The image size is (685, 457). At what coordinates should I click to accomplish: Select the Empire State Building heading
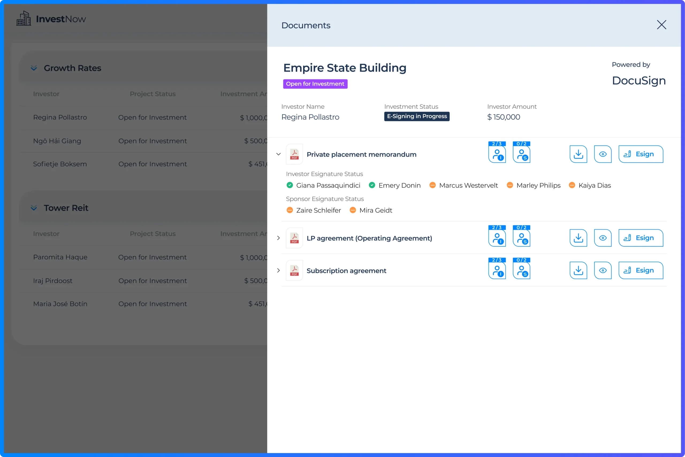click(x=345, y=68)
